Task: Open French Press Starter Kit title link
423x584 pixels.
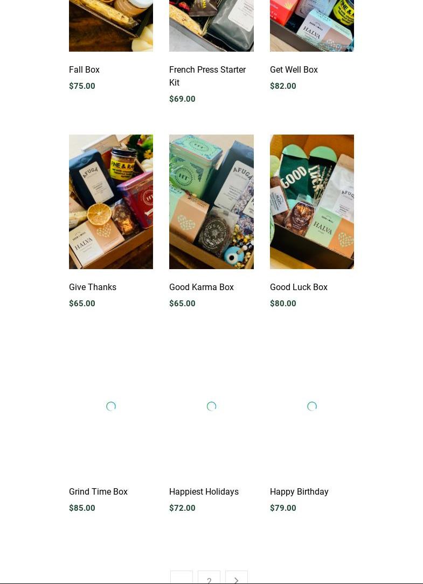Action: tap(207, 76)
